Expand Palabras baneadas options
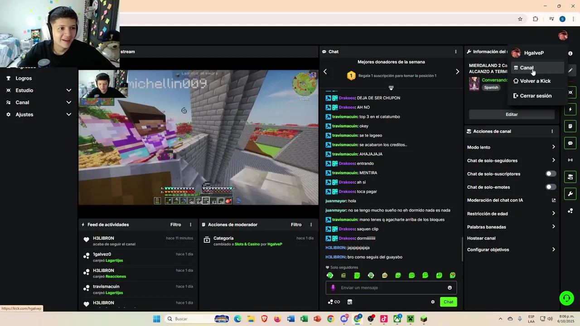This screenshot has width=580, height=326. pos(511,227)
